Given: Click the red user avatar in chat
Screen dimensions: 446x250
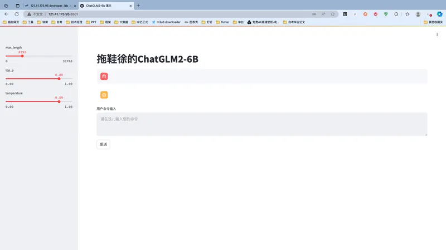Looking at the screenshot, I should (104, 76).
